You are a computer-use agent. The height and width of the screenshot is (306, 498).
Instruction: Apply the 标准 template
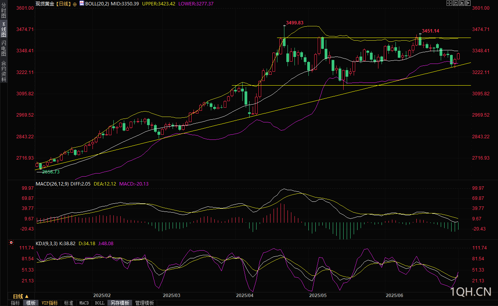(68, 303)
